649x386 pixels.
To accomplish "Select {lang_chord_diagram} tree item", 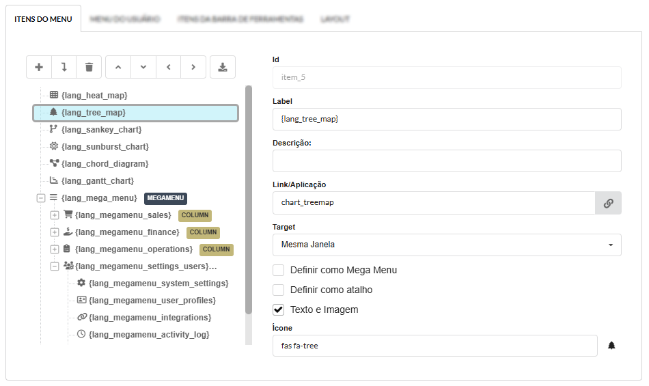I will [x=105, y=164].
